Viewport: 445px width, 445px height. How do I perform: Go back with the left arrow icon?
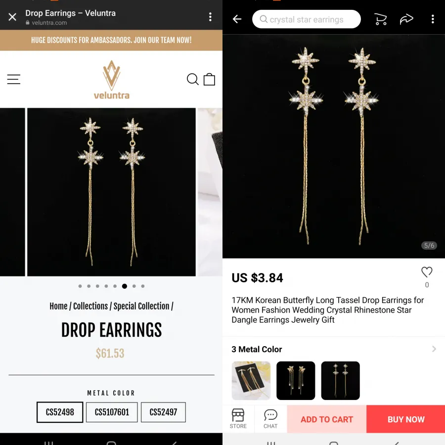(x=237, y=19)
